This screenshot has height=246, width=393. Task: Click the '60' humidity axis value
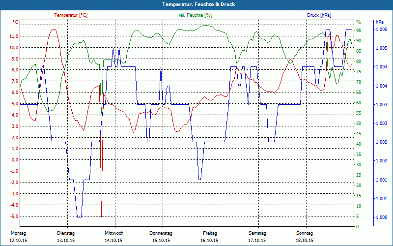point(359,103)
